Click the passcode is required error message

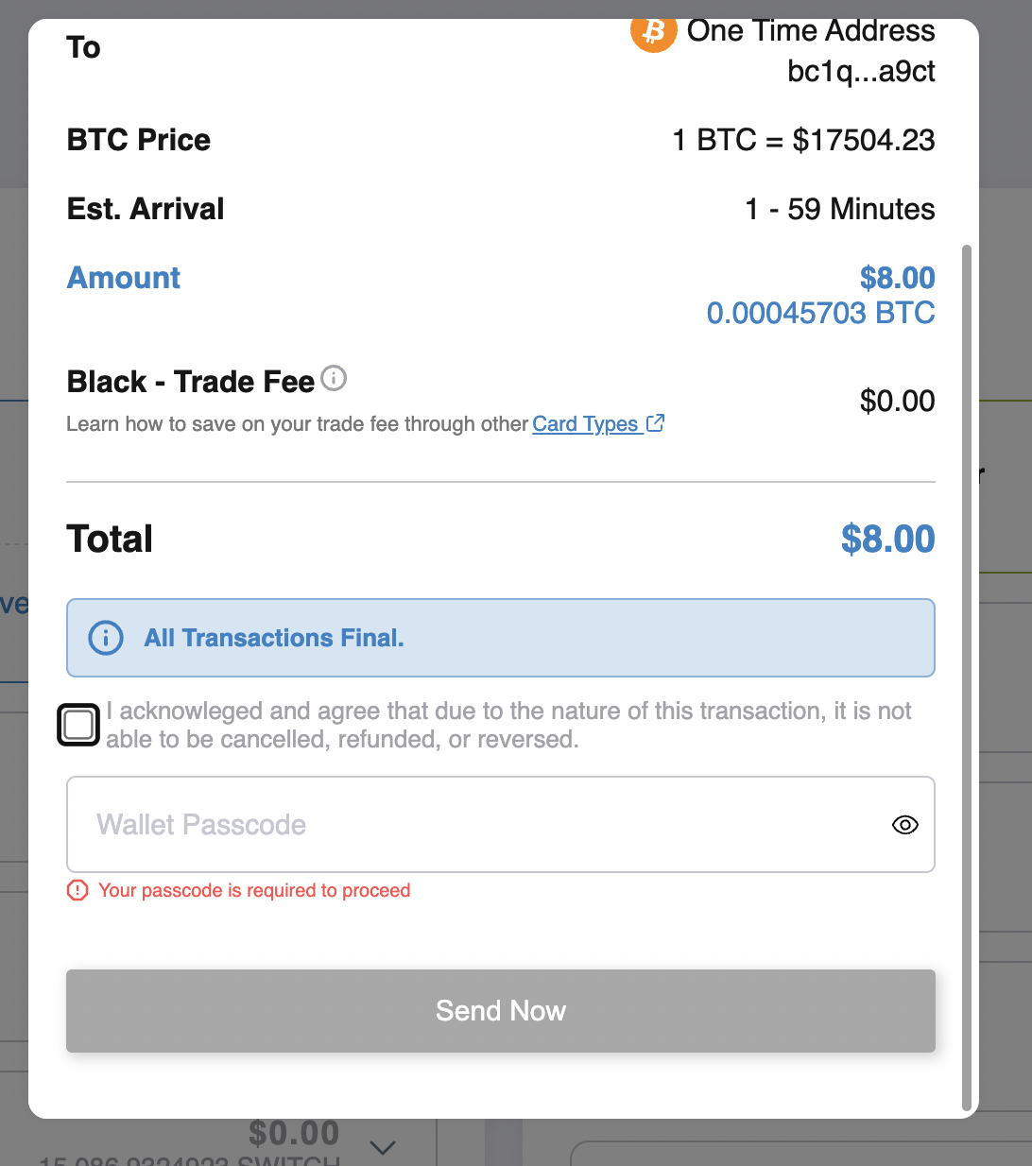coord(255,890)
